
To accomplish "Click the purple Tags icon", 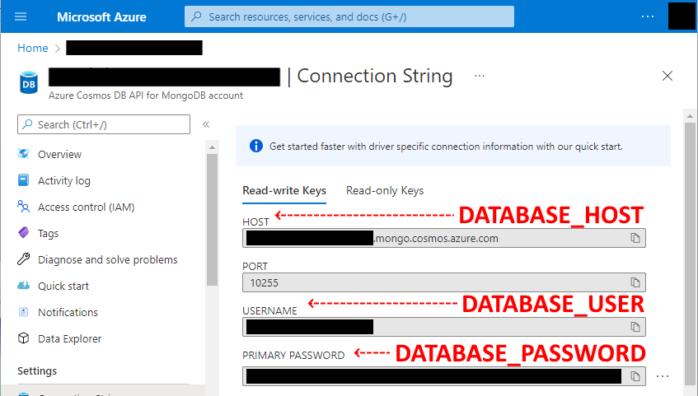I will tap(24, 232).
